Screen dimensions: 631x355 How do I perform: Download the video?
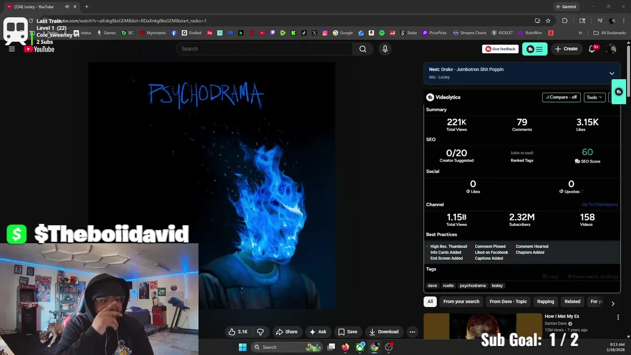tap(384, 332)
